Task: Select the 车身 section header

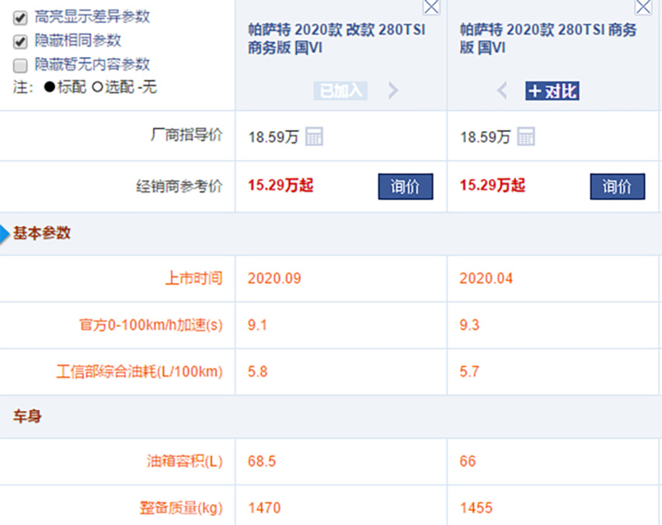Action: [x=27, y=416]
